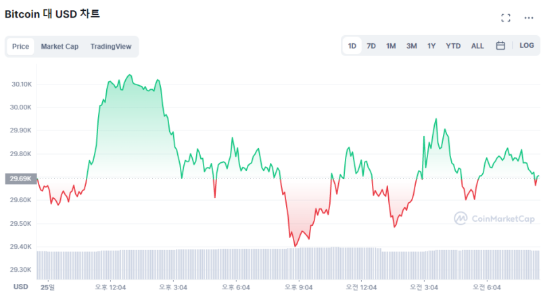The image size is (541, 292).
Task: Select the 1D time range
Action: (352, 46)
